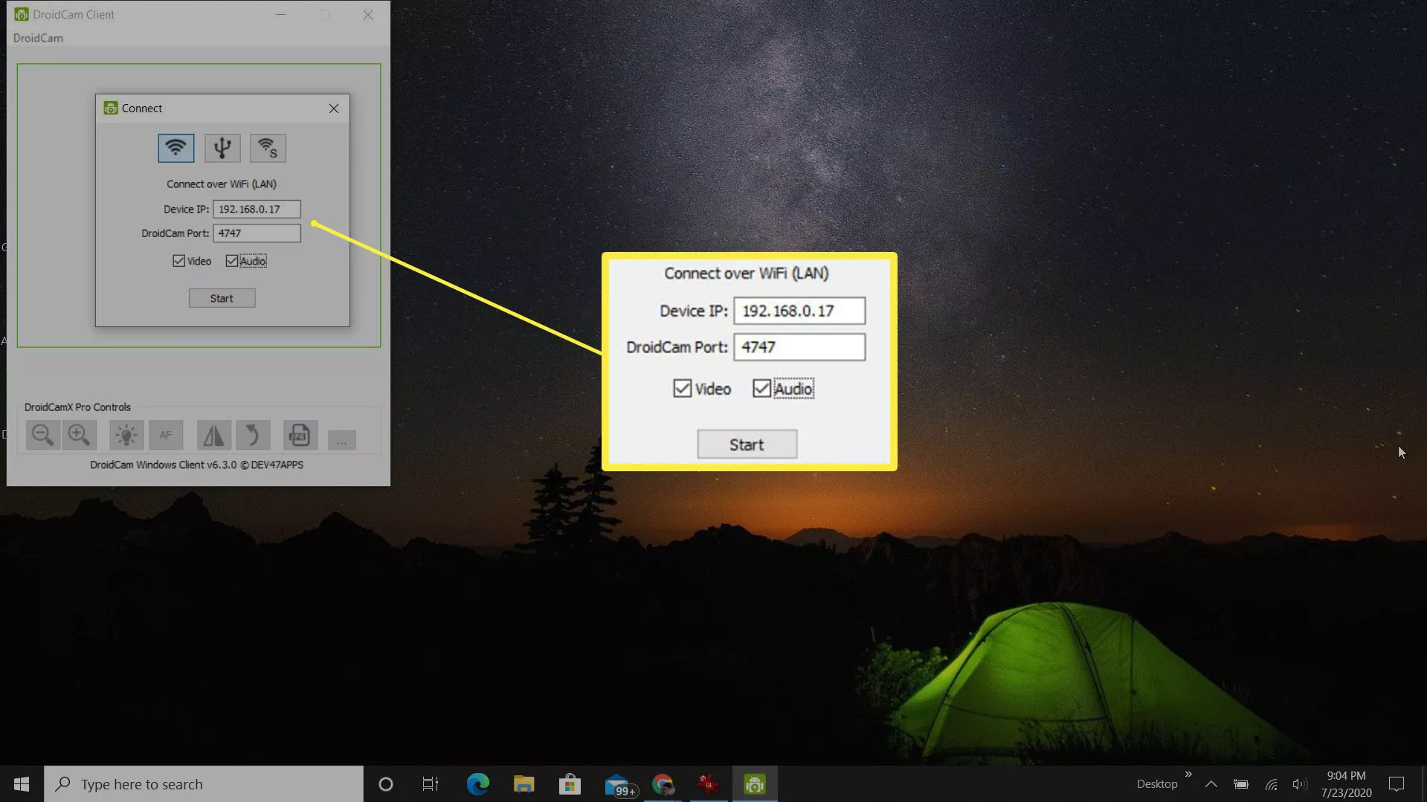Click the taskbar search box

click(204, 784)
